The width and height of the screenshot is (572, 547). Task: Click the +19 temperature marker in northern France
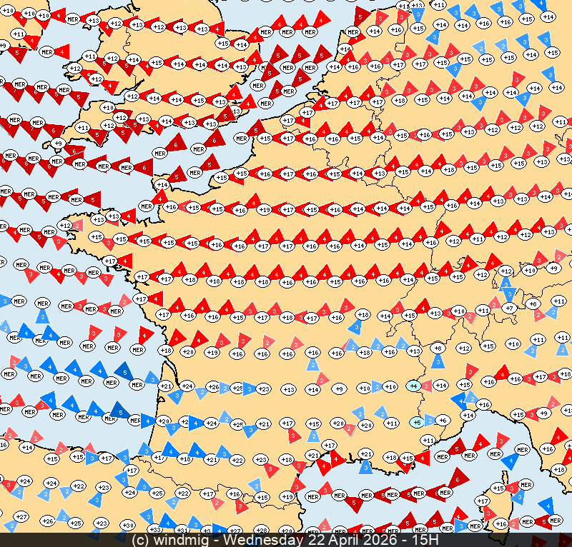(x=264, y=209)
